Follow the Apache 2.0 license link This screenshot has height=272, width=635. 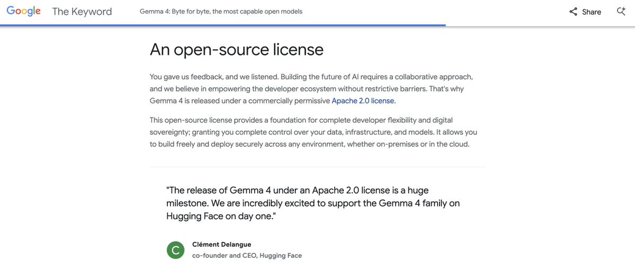[x=363, y=101]
